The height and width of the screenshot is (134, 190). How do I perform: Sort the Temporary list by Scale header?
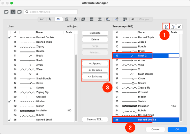pos(174,33)
